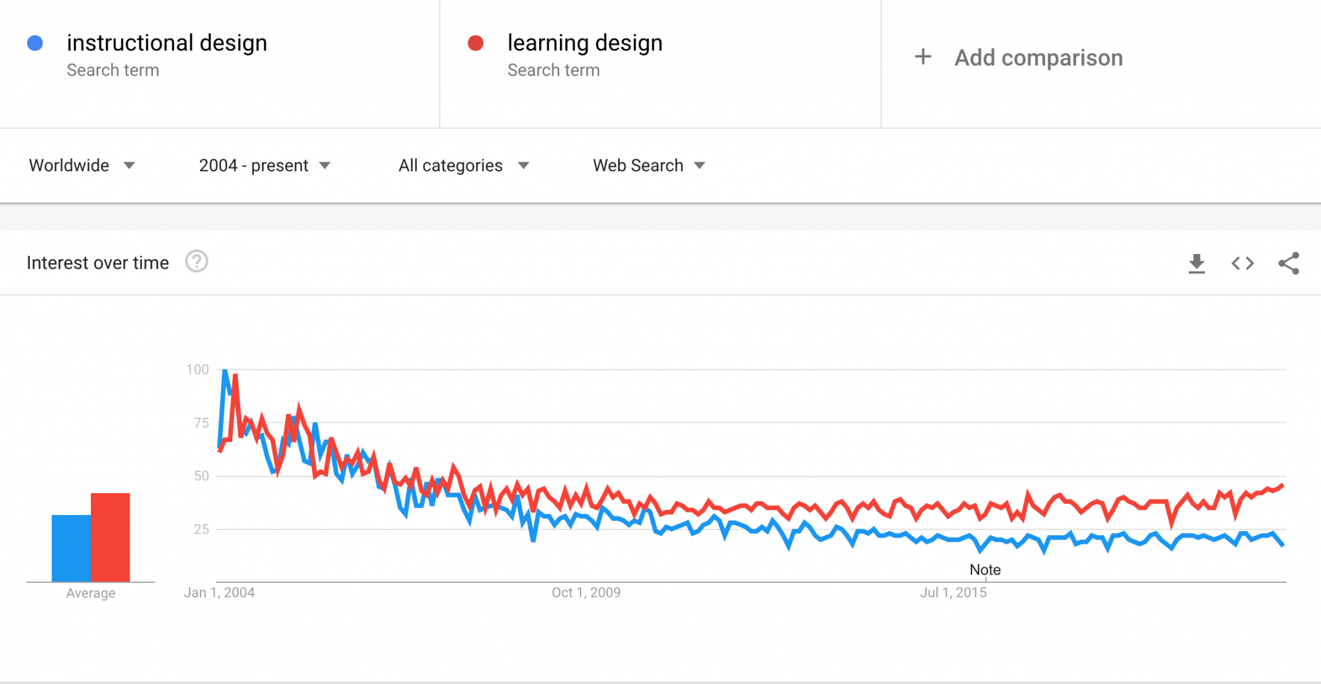Download the Interest over time data as CSV
This screenshot has height=684, width=1321.
[x=1197, y=262]
